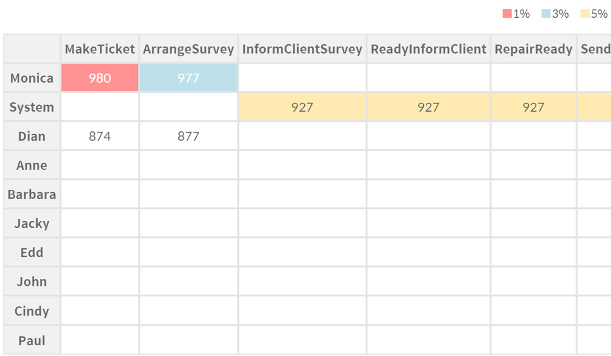This screenshot has width=611, height=356.
Task: Select the MakeTicket column header
Action: 100,49
